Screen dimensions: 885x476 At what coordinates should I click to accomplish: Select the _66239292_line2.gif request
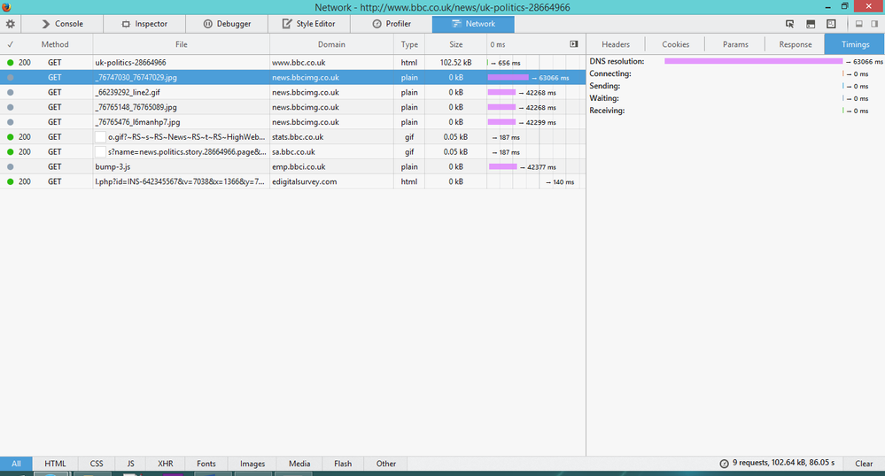[x=292, y=92]
